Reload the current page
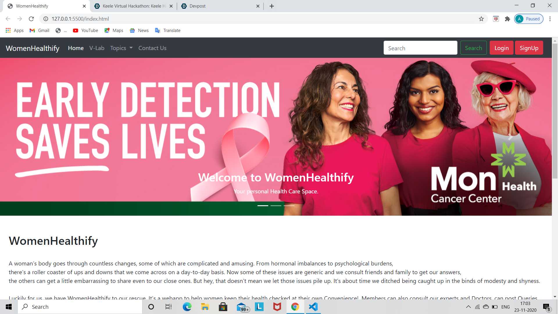 coord(31,19)
